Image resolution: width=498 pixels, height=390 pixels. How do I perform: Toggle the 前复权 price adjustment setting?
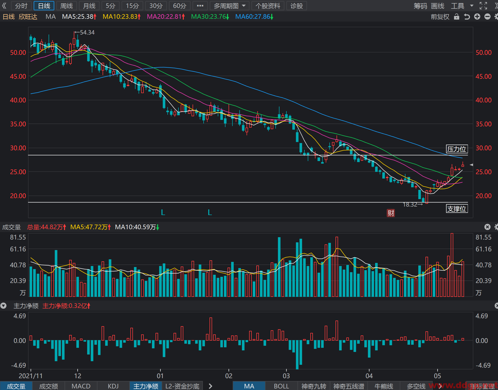pos(440,17)
